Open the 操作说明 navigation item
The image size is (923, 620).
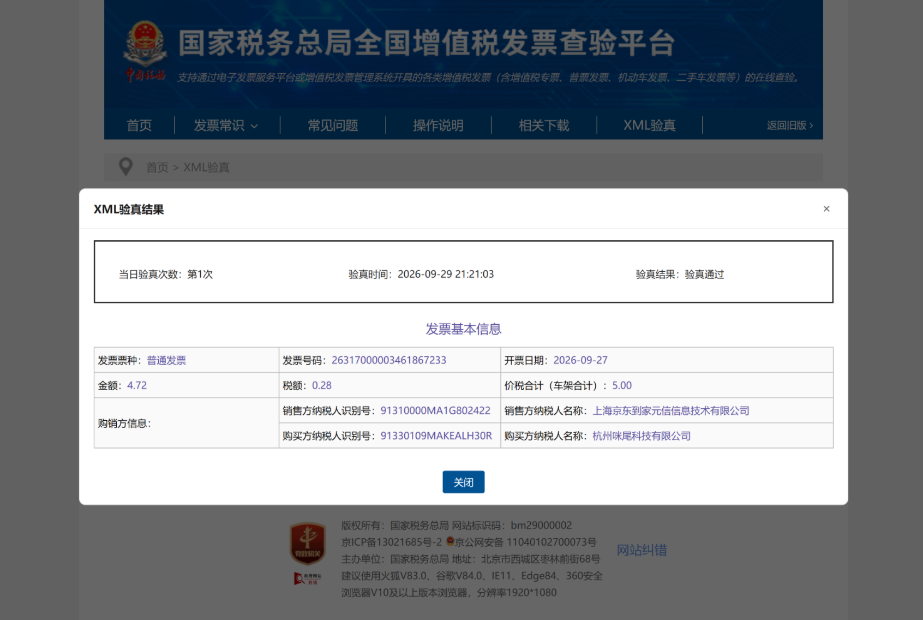(x=438, y=125)
